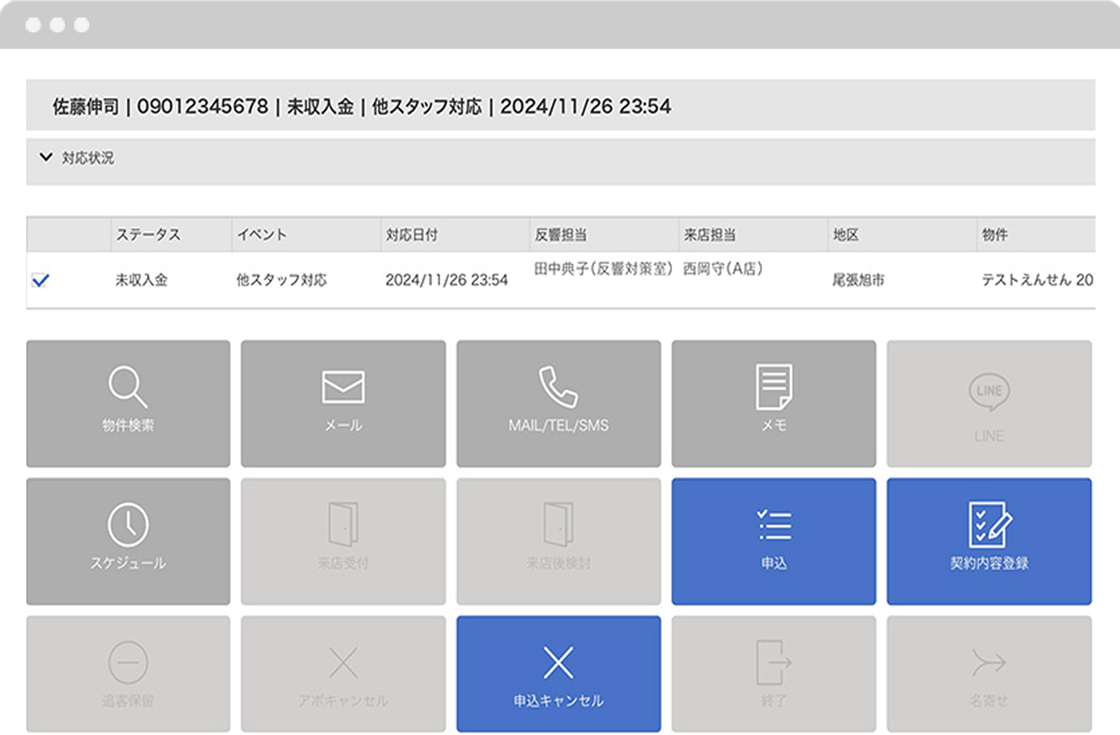Viewport: 1120px width, 735px height.
Task: Open the MAIL/TEL/SMS phone tile
Action: 558,403
